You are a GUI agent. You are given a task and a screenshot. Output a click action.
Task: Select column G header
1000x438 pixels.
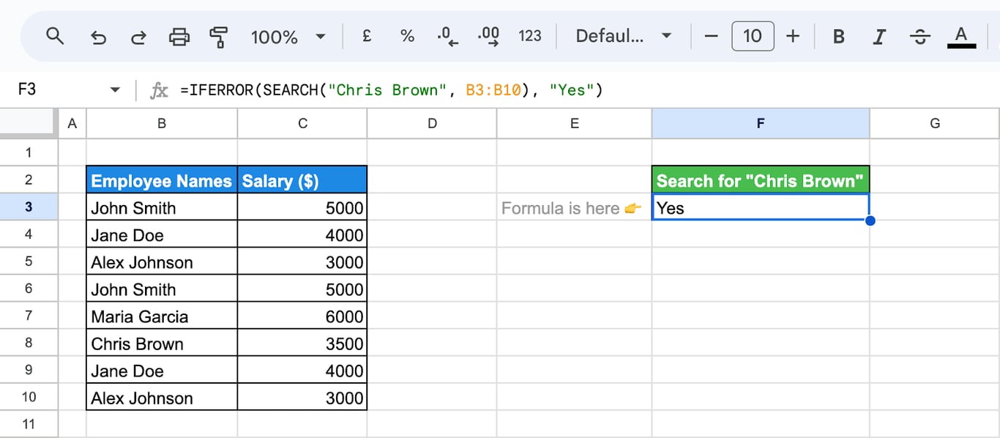[x=935, y=124]
